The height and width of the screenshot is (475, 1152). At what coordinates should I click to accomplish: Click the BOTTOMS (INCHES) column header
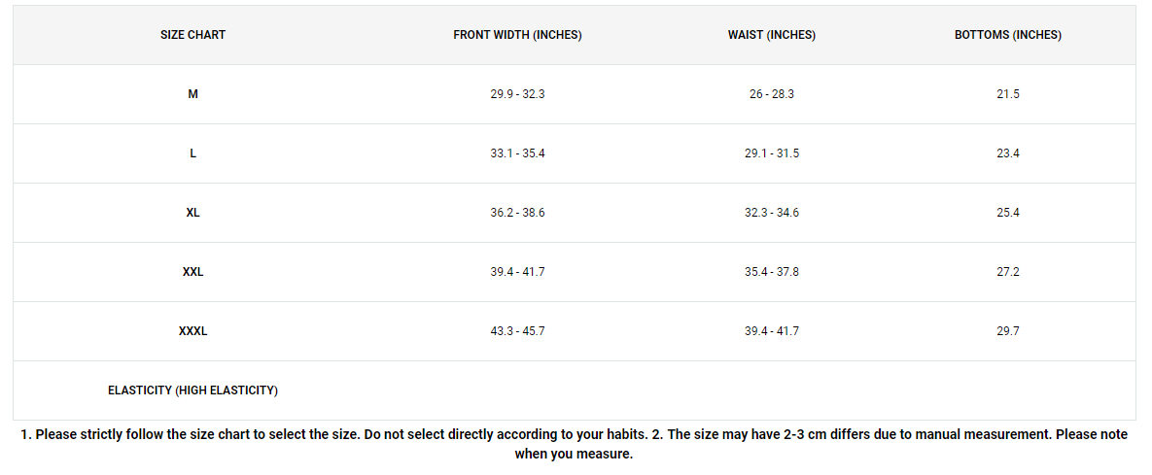1008,35
